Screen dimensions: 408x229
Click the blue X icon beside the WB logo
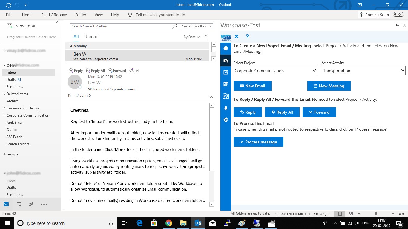point(237,36)
